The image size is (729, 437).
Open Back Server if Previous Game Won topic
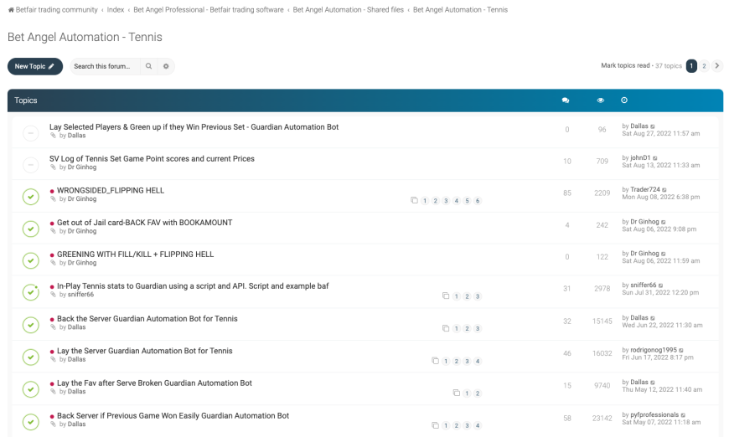pyautogui.click(x=173, y=415)
